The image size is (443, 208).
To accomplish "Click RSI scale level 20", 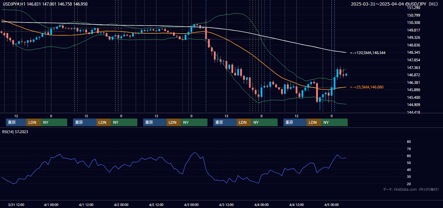I will (409, 184).
